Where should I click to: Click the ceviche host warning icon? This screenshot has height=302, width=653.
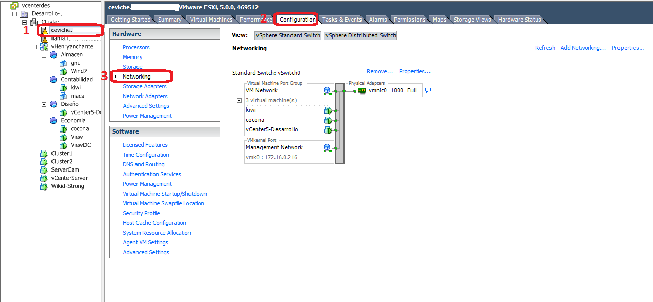(x=44, y=30)
